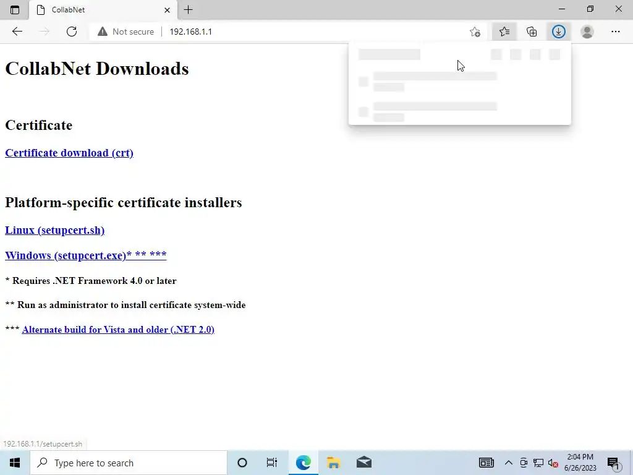The image size is (633, 475).
Task: Click the Requires .NET Framework 4.0 note
Action: pyautogui.click(x=91, y=281)
